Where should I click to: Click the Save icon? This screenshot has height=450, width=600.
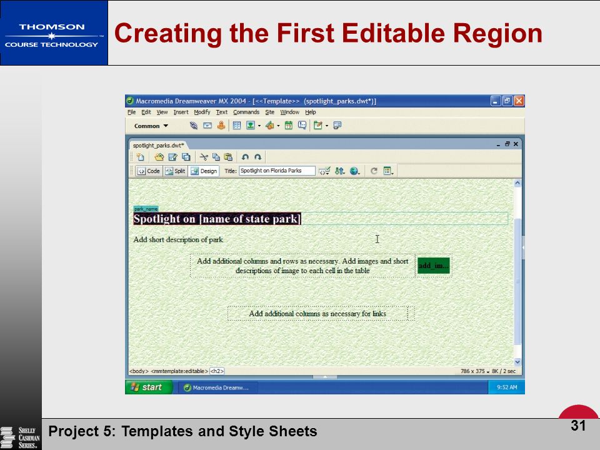[x=172, y=157]
